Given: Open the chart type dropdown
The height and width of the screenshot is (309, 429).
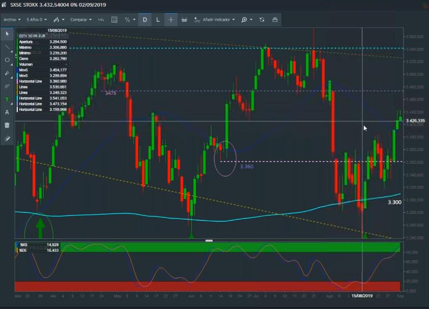Looking at the screenshot, I should (x=59, y=20).
